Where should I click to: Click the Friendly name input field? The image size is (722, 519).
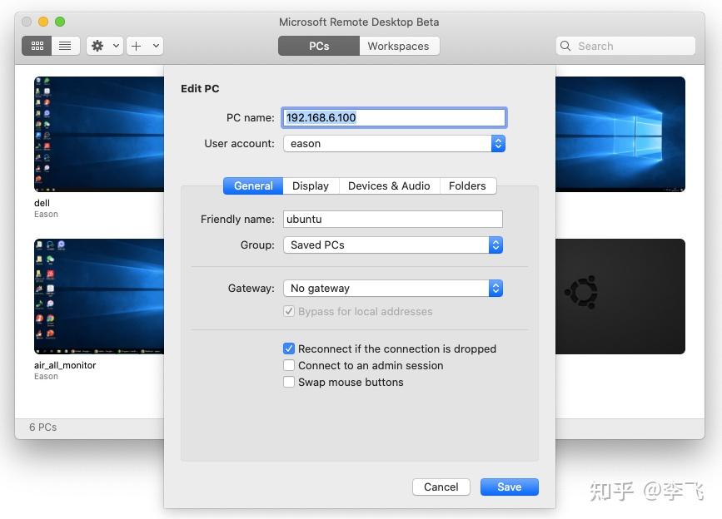tap(391, 219)
